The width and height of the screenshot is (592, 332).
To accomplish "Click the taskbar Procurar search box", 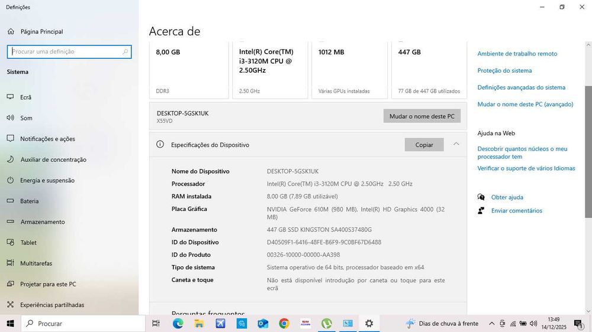I will pyautogui.click(x=83, y=323).
